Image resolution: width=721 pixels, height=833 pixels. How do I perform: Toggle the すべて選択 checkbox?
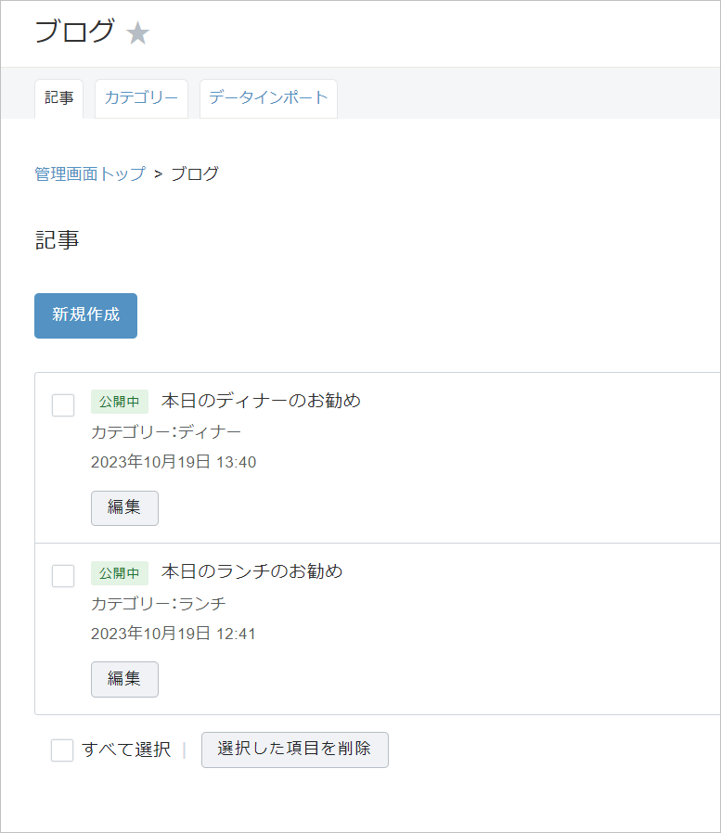[x=62, y=750]
